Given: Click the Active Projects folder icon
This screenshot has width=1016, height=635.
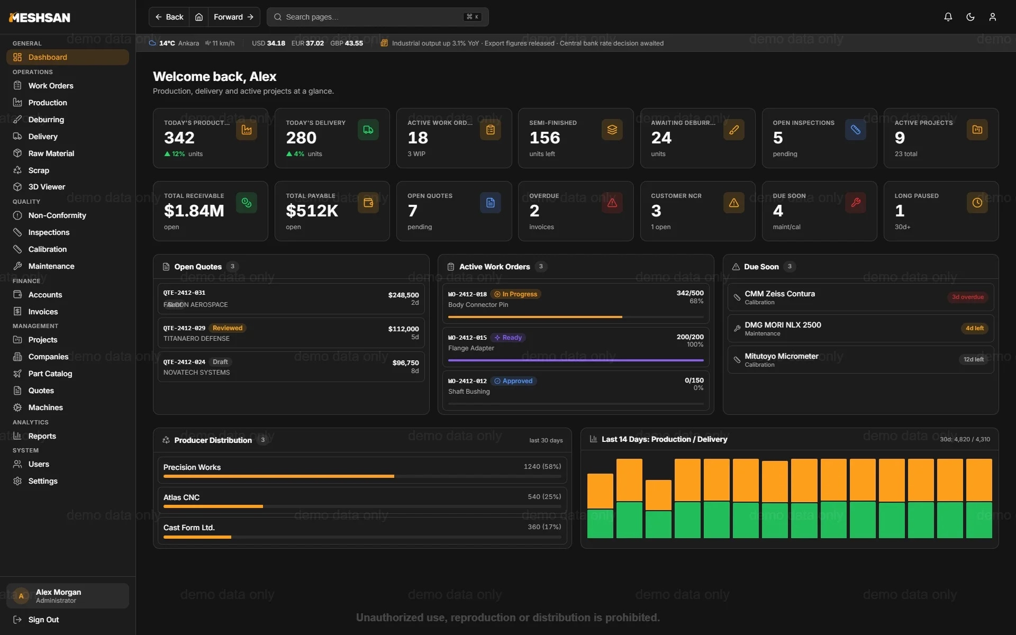Looking at the screenshot, I should pos(977,130).
